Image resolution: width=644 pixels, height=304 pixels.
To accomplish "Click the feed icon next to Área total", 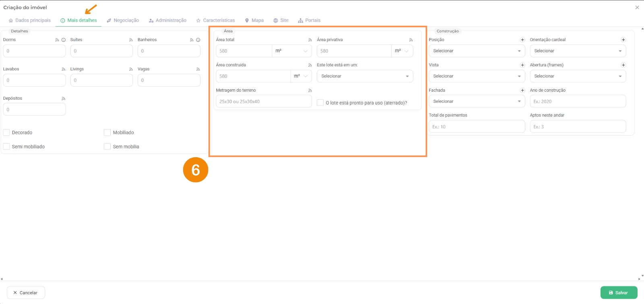I will (310, 40).
